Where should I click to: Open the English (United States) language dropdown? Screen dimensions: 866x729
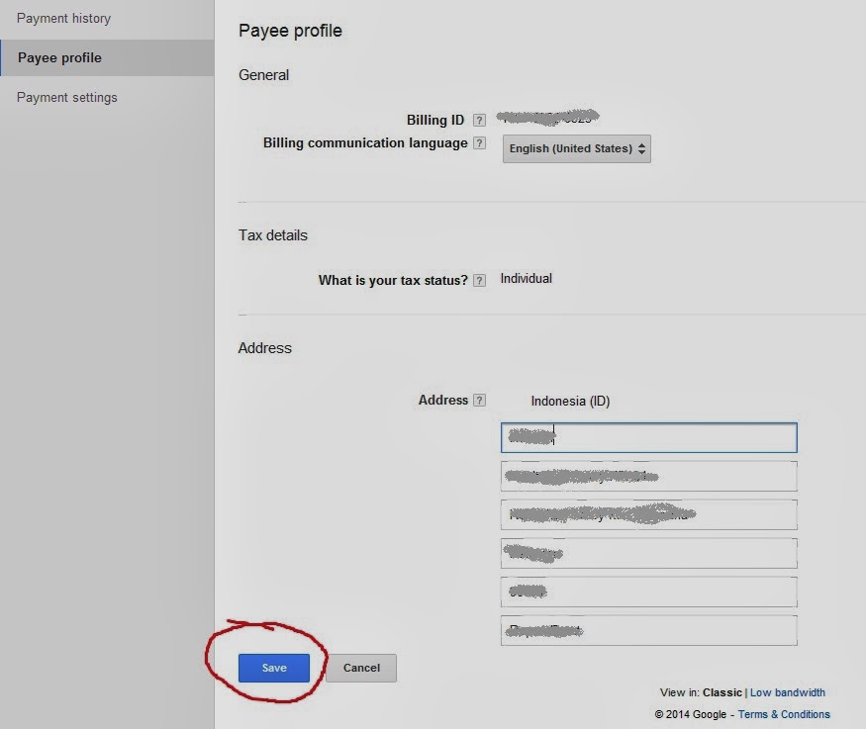(576, 148)
